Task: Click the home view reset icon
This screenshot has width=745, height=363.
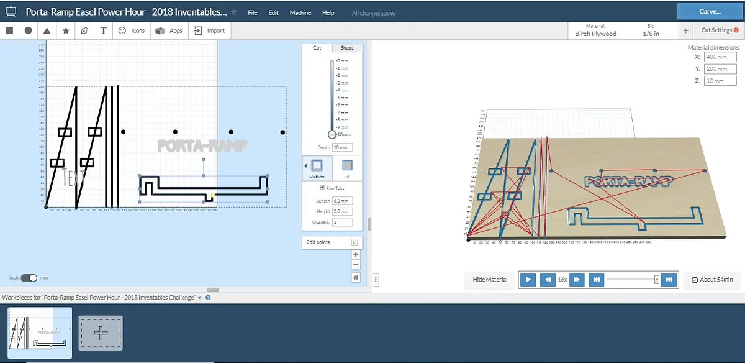Action: pyautogui.click(x=356, y=277)
